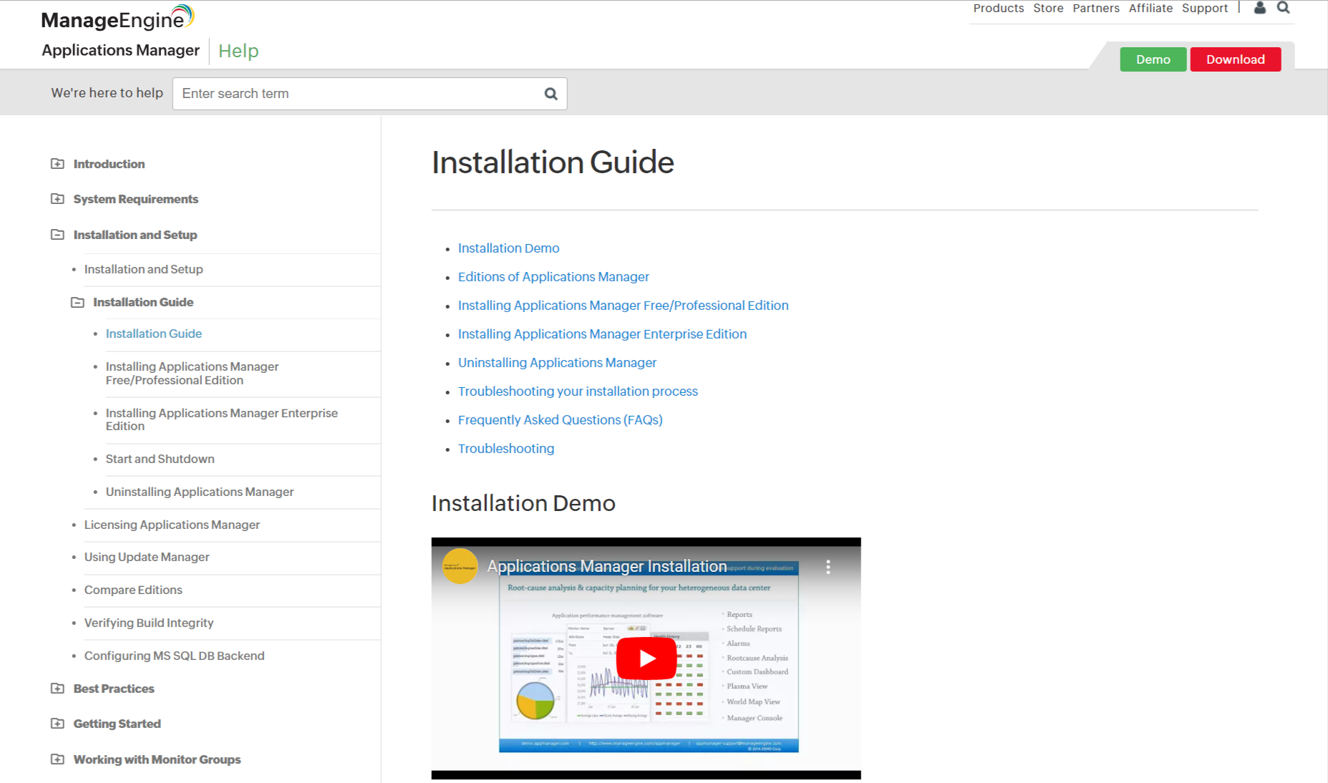Open the Troubleshooting content link
This screenshot has width=1328, height=783.
506,449
